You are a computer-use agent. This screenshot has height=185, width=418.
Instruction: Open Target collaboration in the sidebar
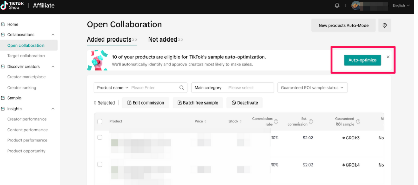26,56
